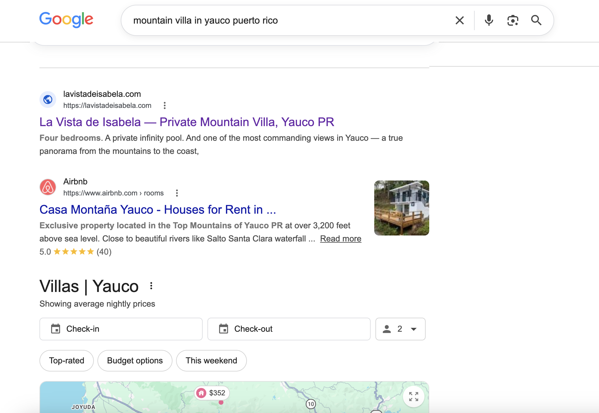Image resolution: width=599 pixels, height=413 pixels.
Task: Submit search with the magnifying glass icon
Action: pyautogui.click(x=536, y=20)
